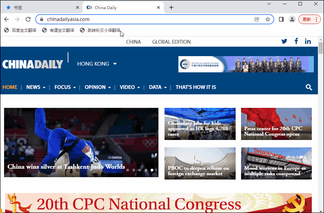Switch to the 书签 tab

(x=41, y=8)
